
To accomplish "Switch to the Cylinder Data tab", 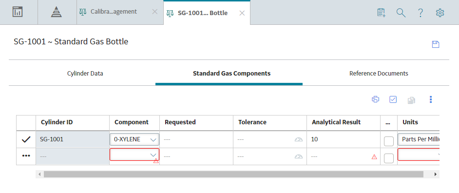I will (85, 73).
